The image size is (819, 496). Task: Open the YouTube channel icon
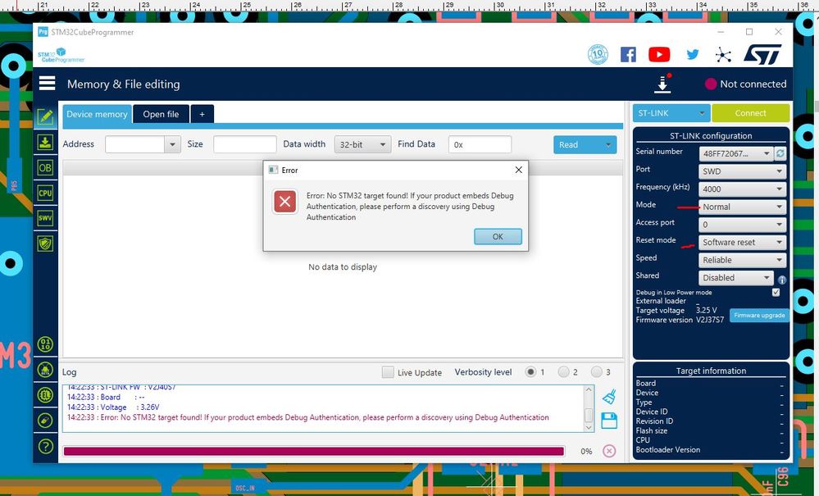tap(659, 54)
